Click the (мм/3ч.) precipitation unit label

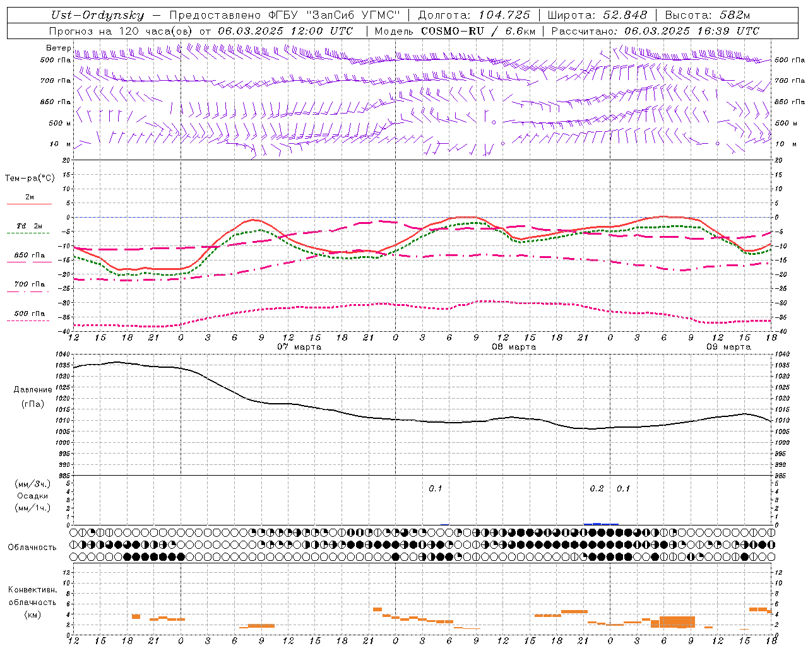click(x=33, y=484)
